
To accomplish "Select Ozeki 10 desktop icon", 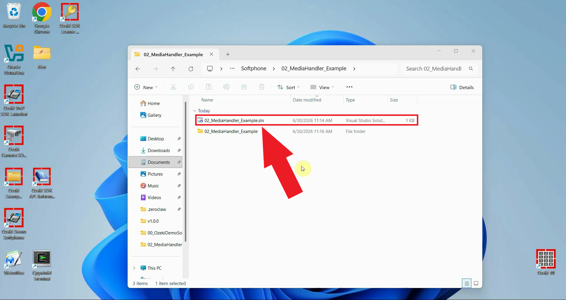I will pyautogui.click(x=546, y=262).
